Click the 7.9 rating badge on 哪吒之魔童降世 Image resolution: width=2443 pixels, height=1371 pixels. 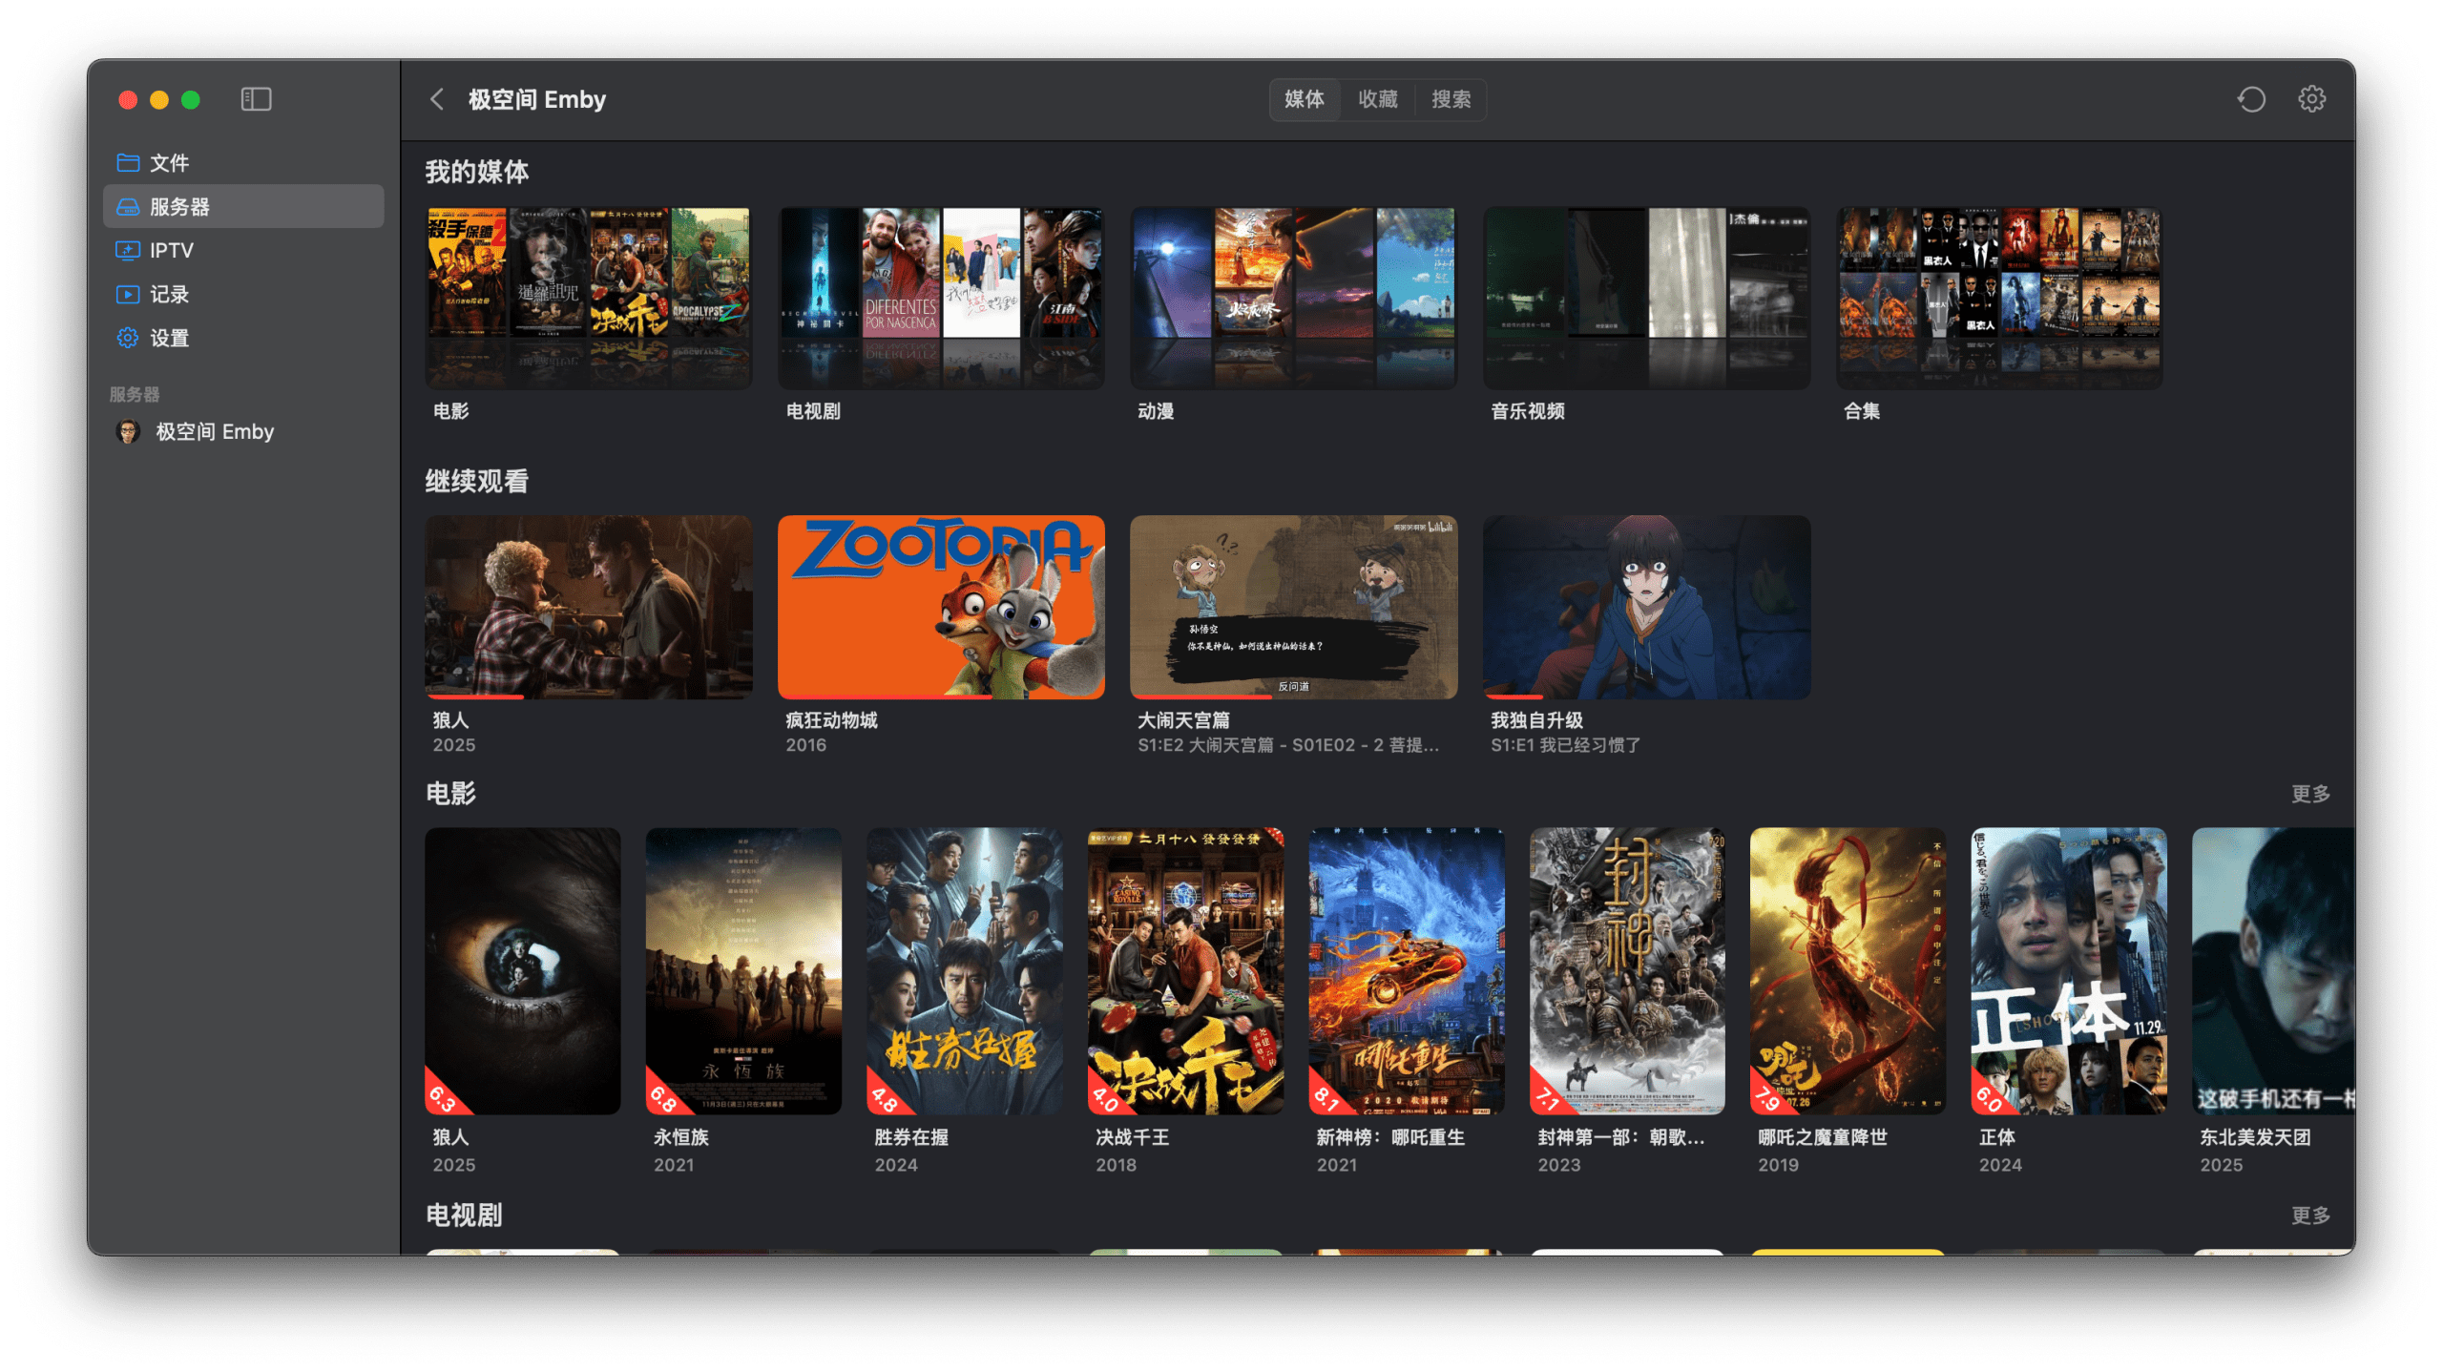(1768, 1097)
